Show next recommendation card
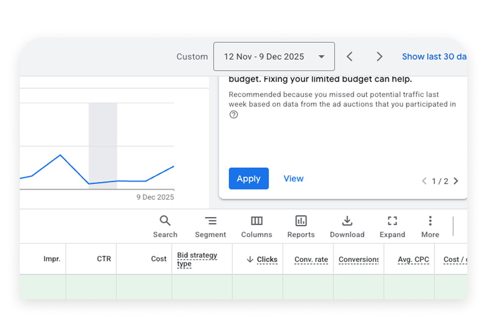 [x=456, y=181]
